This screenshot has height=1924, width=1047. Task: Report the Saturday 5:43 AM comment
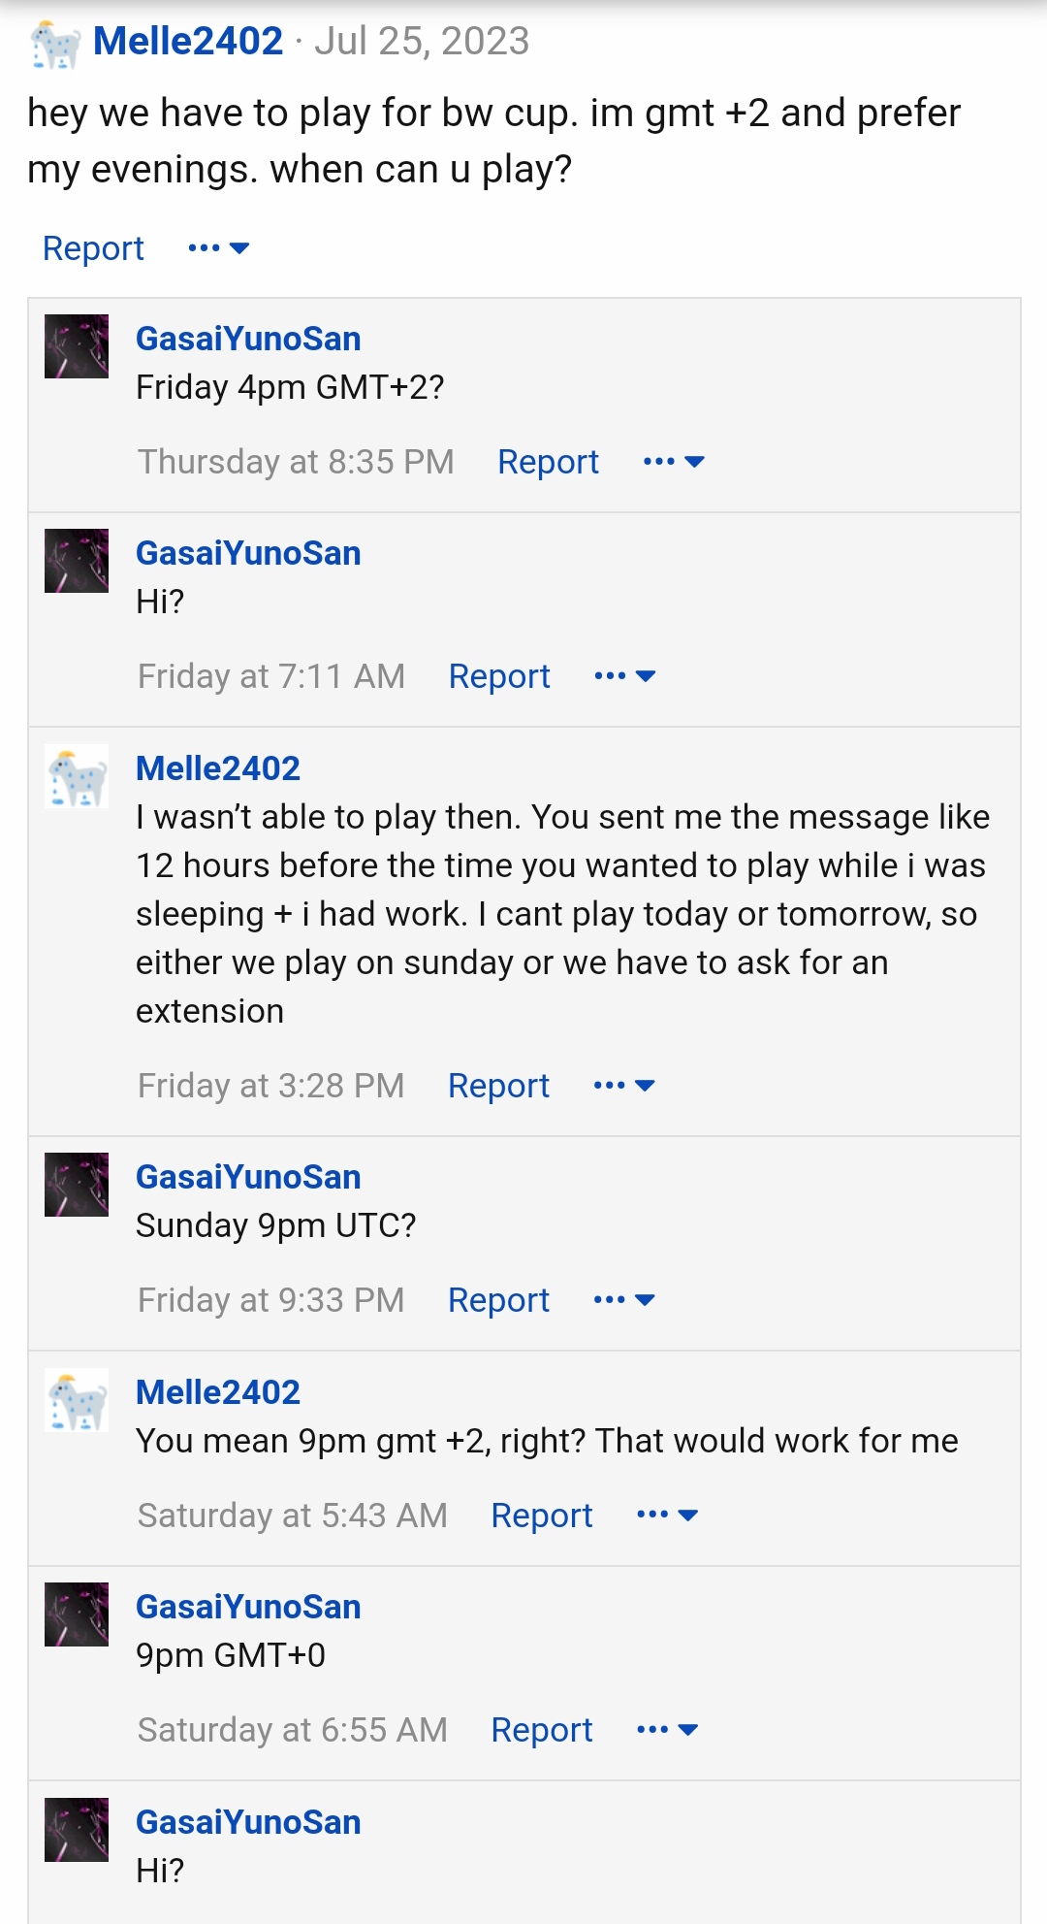(x=541, y=1516)
